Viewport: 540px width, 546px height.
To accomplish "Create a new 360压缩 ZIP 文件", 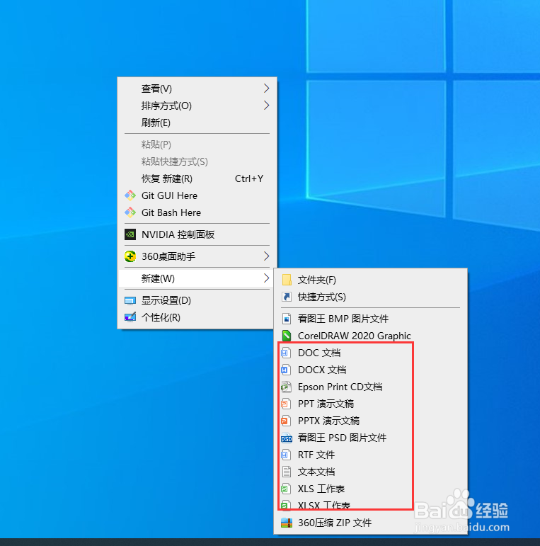I will (371, 523).
